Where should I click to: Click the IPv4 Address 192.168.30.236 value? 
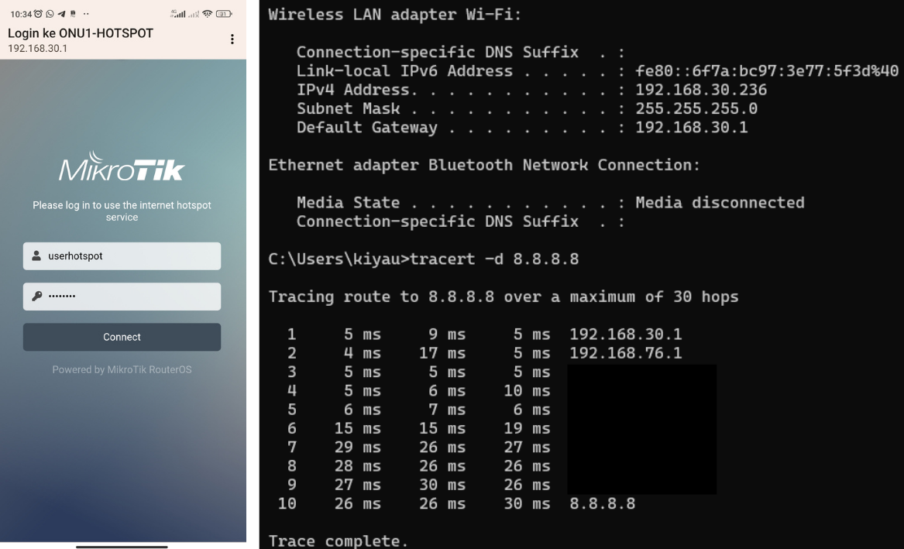[x=700, y=90]
